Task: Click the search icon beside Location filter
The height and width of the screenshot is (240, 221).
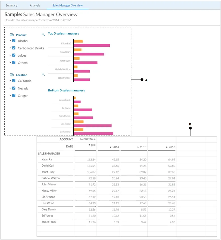Action: pyautogui.click(x=43, y=74)
